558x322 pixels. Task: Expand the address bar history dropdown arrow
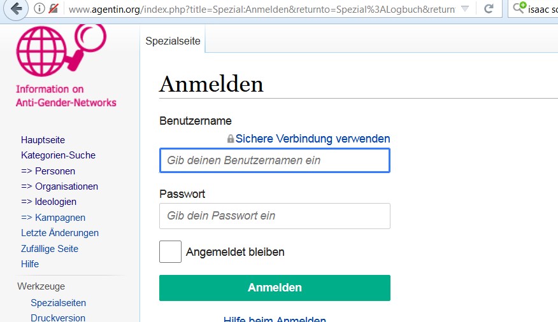465,8
